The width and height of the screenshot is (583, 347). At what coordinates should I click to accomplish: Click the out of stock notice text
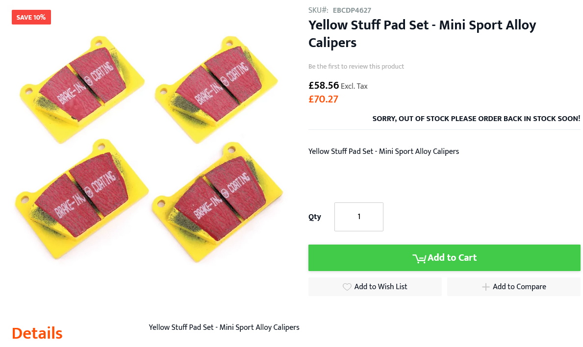[476, 119]
